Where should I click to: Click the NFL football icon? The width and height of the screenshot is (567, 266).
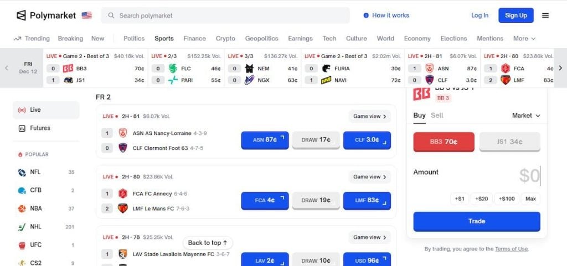pos(22,173)
